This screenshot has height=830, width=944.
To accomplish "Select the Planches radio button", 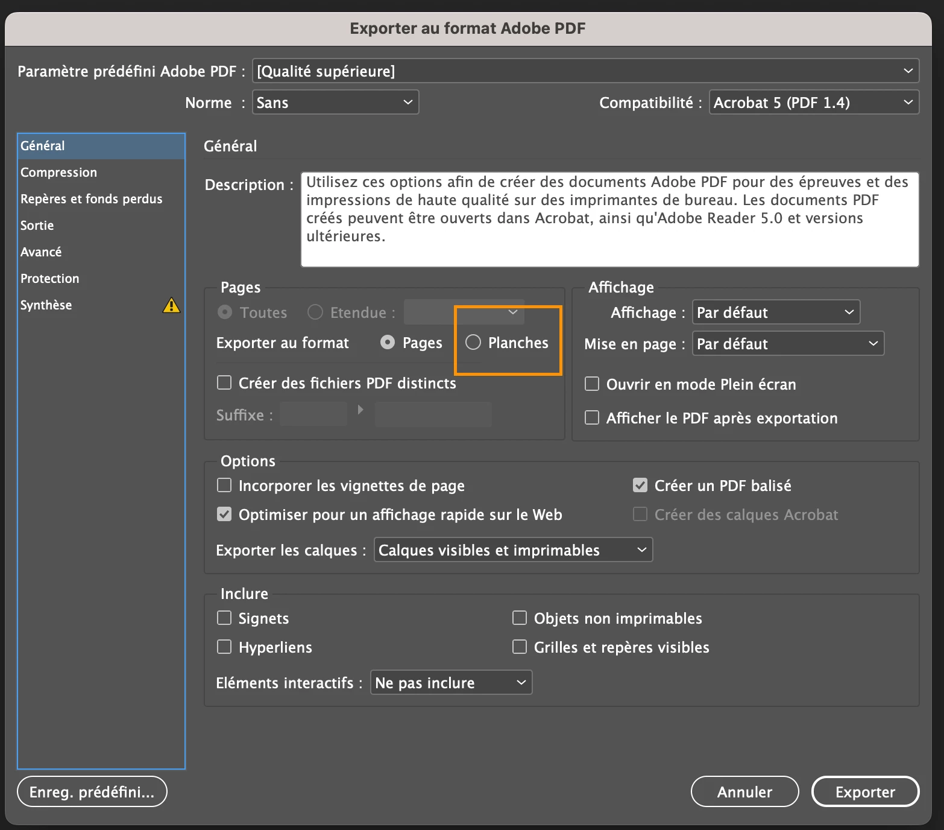I will coord(473,343).
